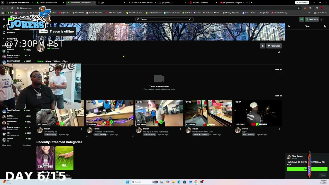Screen dimensions: 329x185
Task: Open options menu for 'opps' clip
Action: [x=279, y=129]
